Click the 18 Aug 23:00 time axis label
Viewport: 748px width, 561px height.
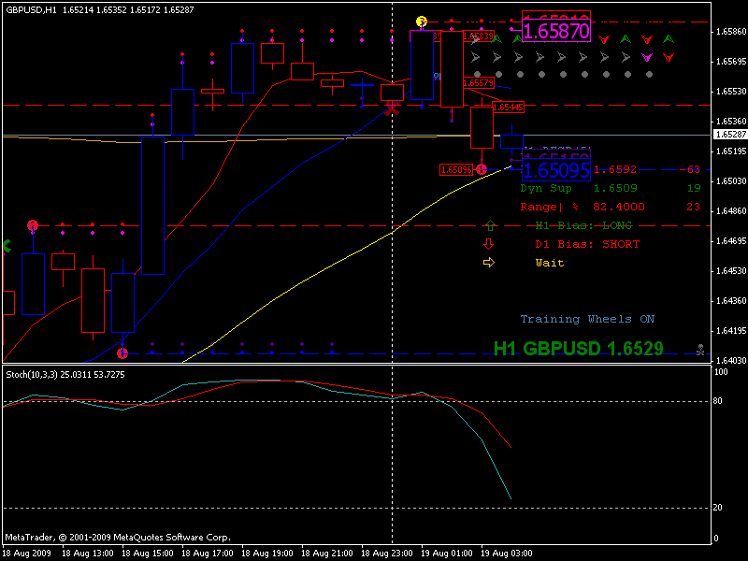(387, 554)
